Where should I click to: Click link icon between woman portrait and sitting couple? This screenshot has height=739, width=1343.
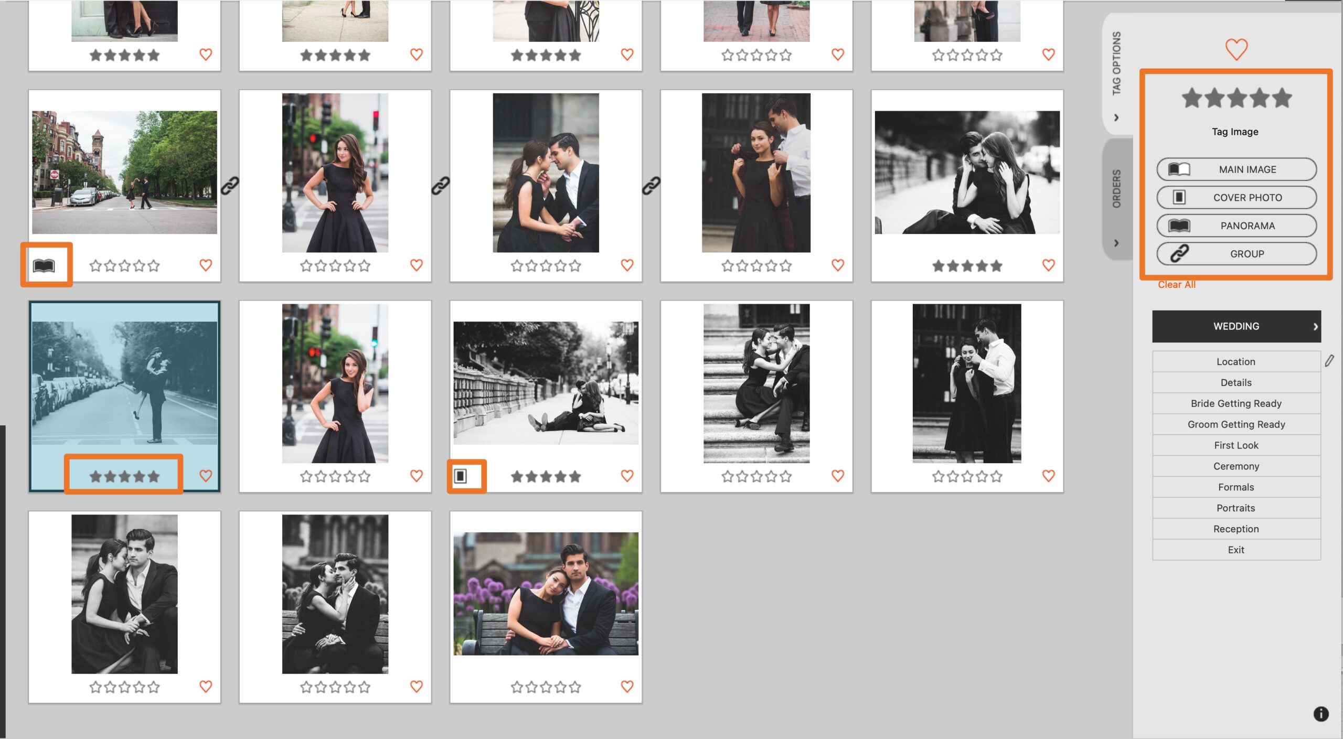pyautogui.click(x=441, y=185)
